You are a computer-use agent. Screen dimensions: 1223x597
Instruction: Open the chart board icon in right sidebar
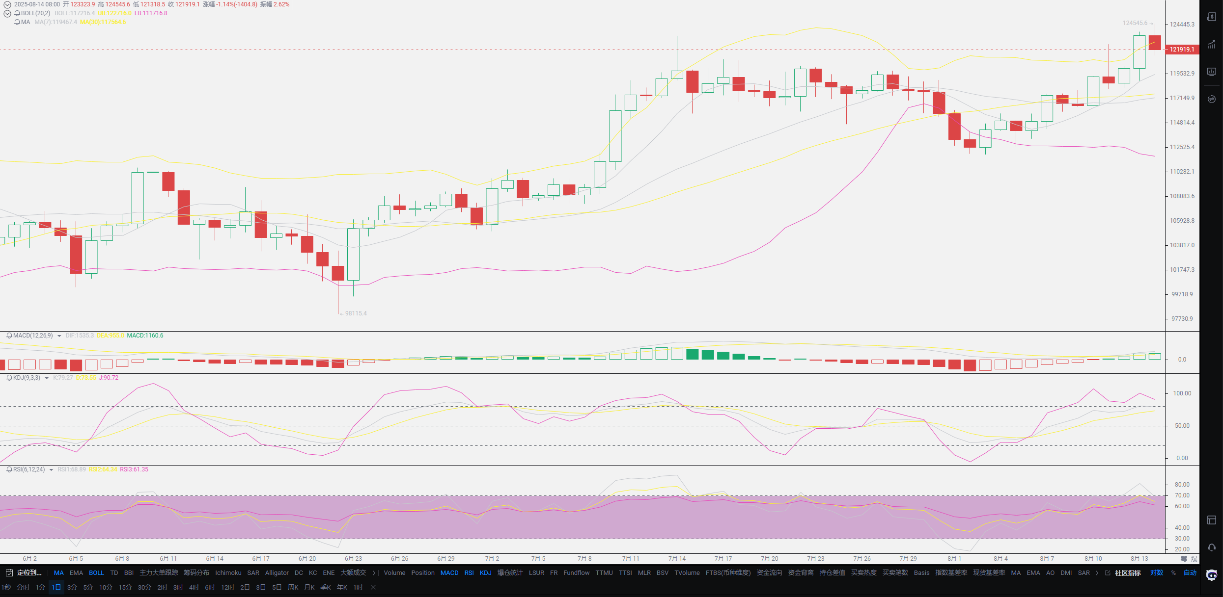tap(1212, 72)
